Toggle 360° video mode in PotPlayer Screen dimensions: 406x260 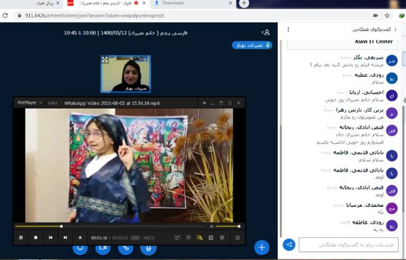point(177,237)
